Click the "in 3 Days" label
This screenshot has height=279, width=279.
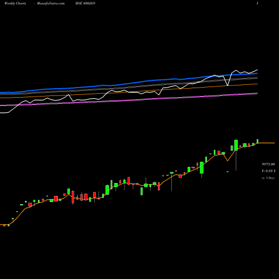(x=268, y=178)
